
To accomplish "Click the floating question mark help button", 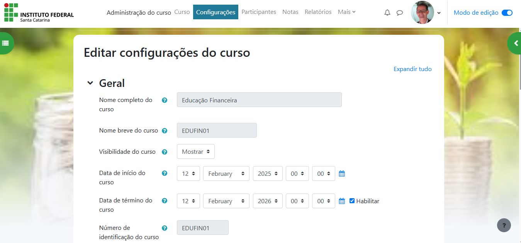I will point(504,225).
